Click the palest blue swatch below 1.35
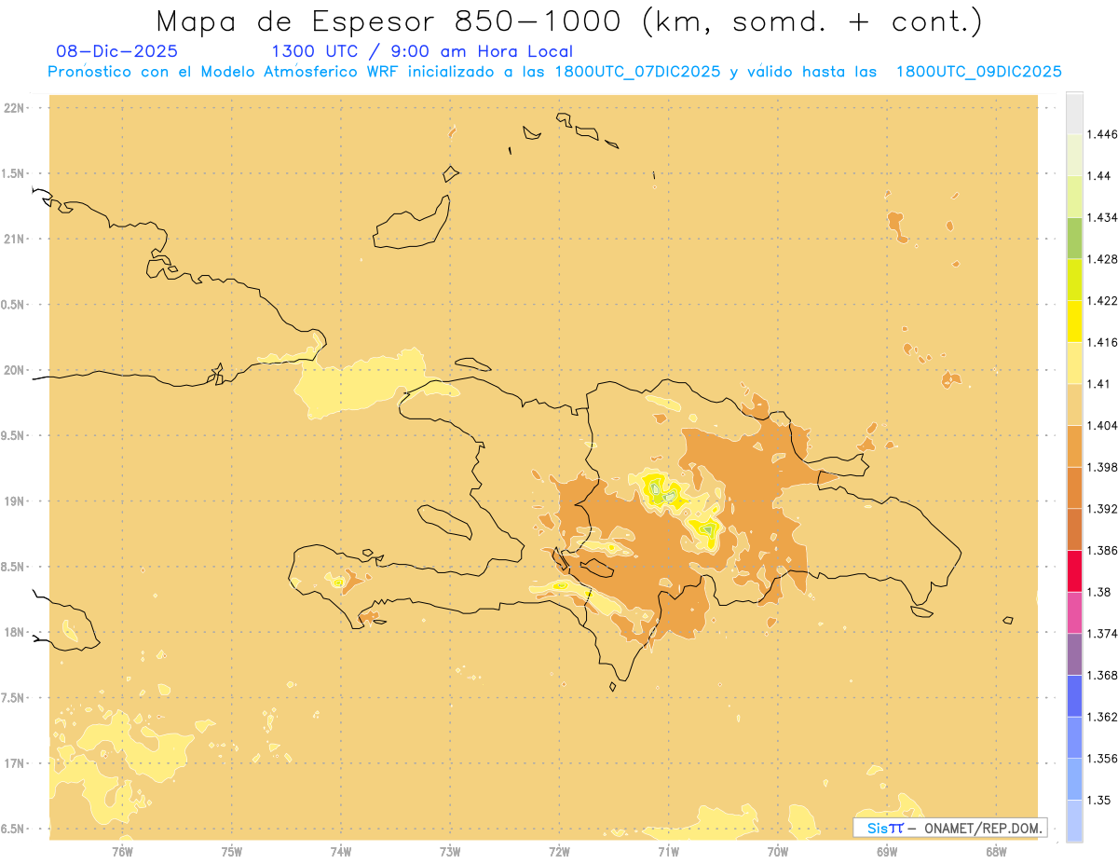1118x864 pixels. 1074,821
